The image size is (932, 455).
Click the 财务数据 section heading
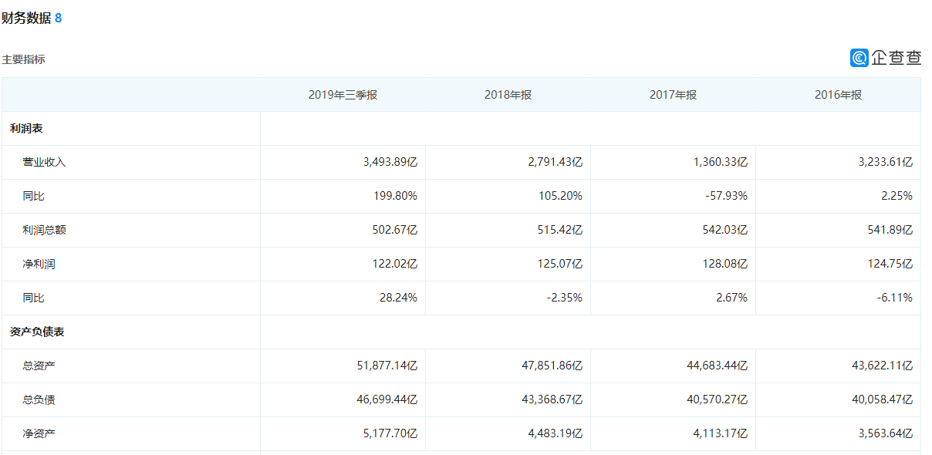click(26, 18)
